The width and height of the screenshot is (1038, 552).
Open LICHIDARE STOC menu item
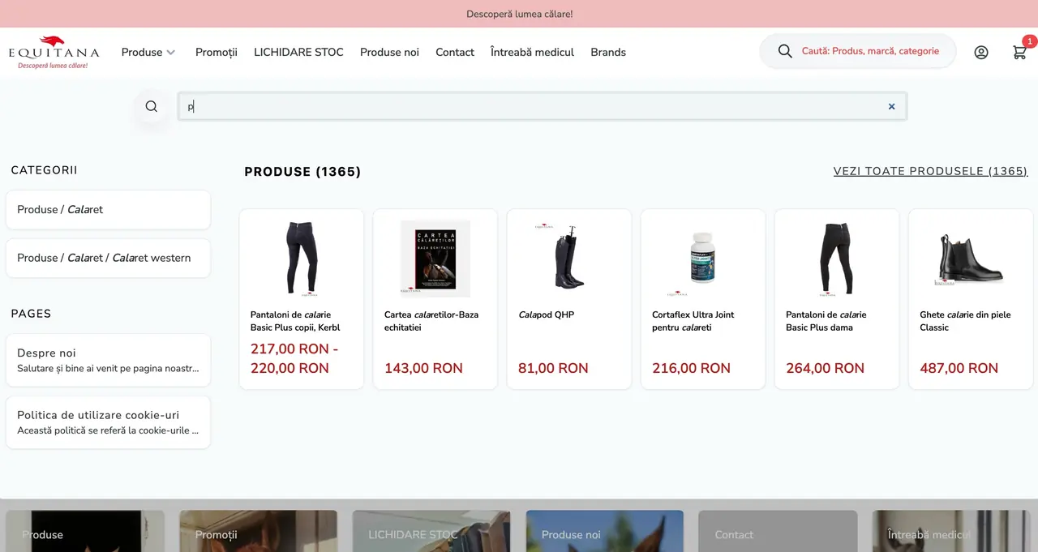click(298, 52)
